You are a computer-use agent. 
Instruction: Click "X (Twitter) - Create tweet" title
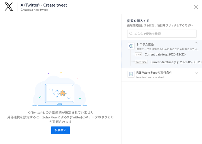pyautogui.click(x=44, y=5)
